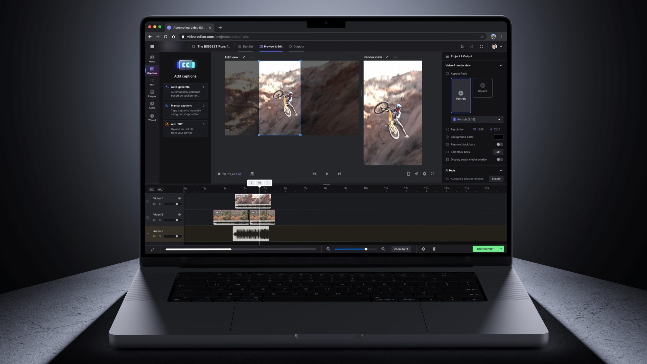Collapse the Video & render view section
Screen dimensions: 647x364
[x=501, y=65]
